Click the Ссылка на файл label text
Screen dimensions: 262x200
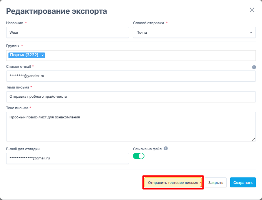click(x=147, y=149)
